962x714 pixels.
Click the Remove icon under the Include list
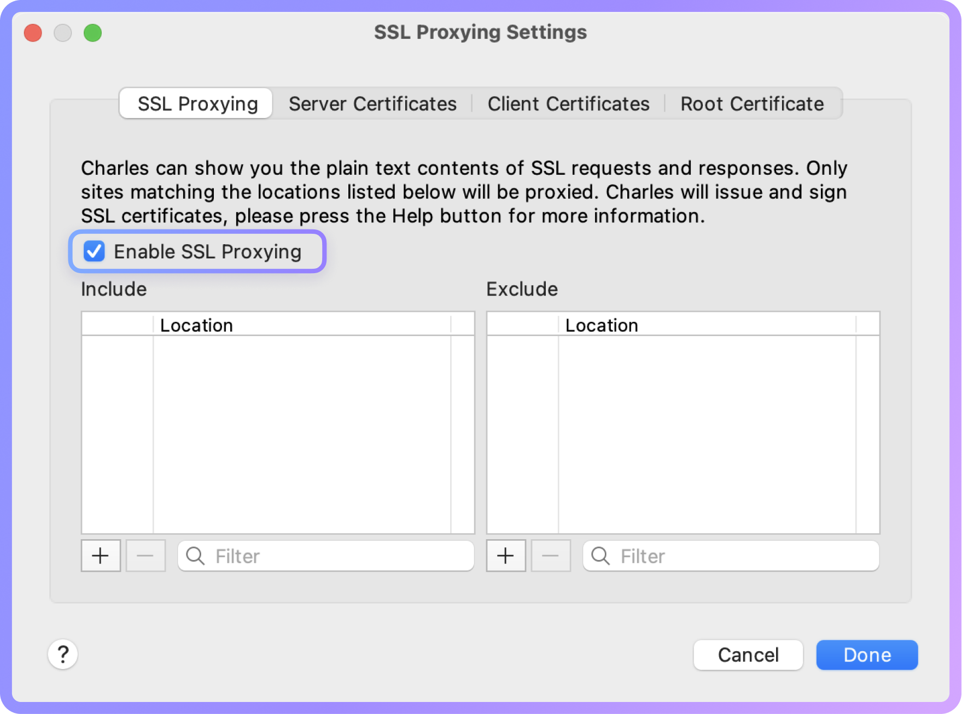(x=145, y=556)
